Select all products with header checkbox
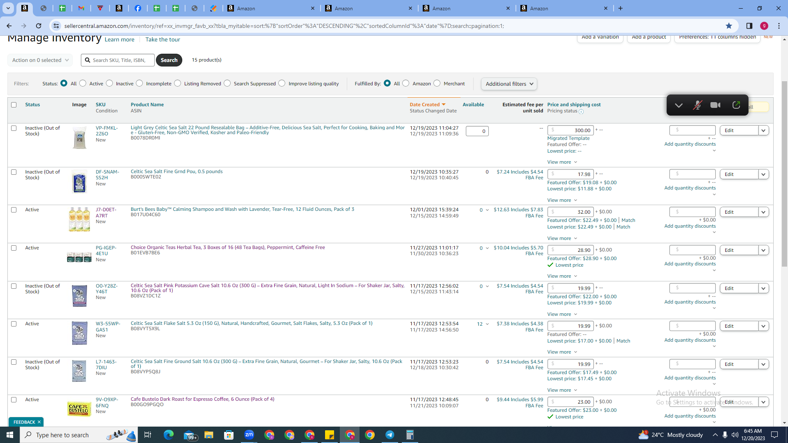The image size is (788, 443). click(x=14, y=105)
